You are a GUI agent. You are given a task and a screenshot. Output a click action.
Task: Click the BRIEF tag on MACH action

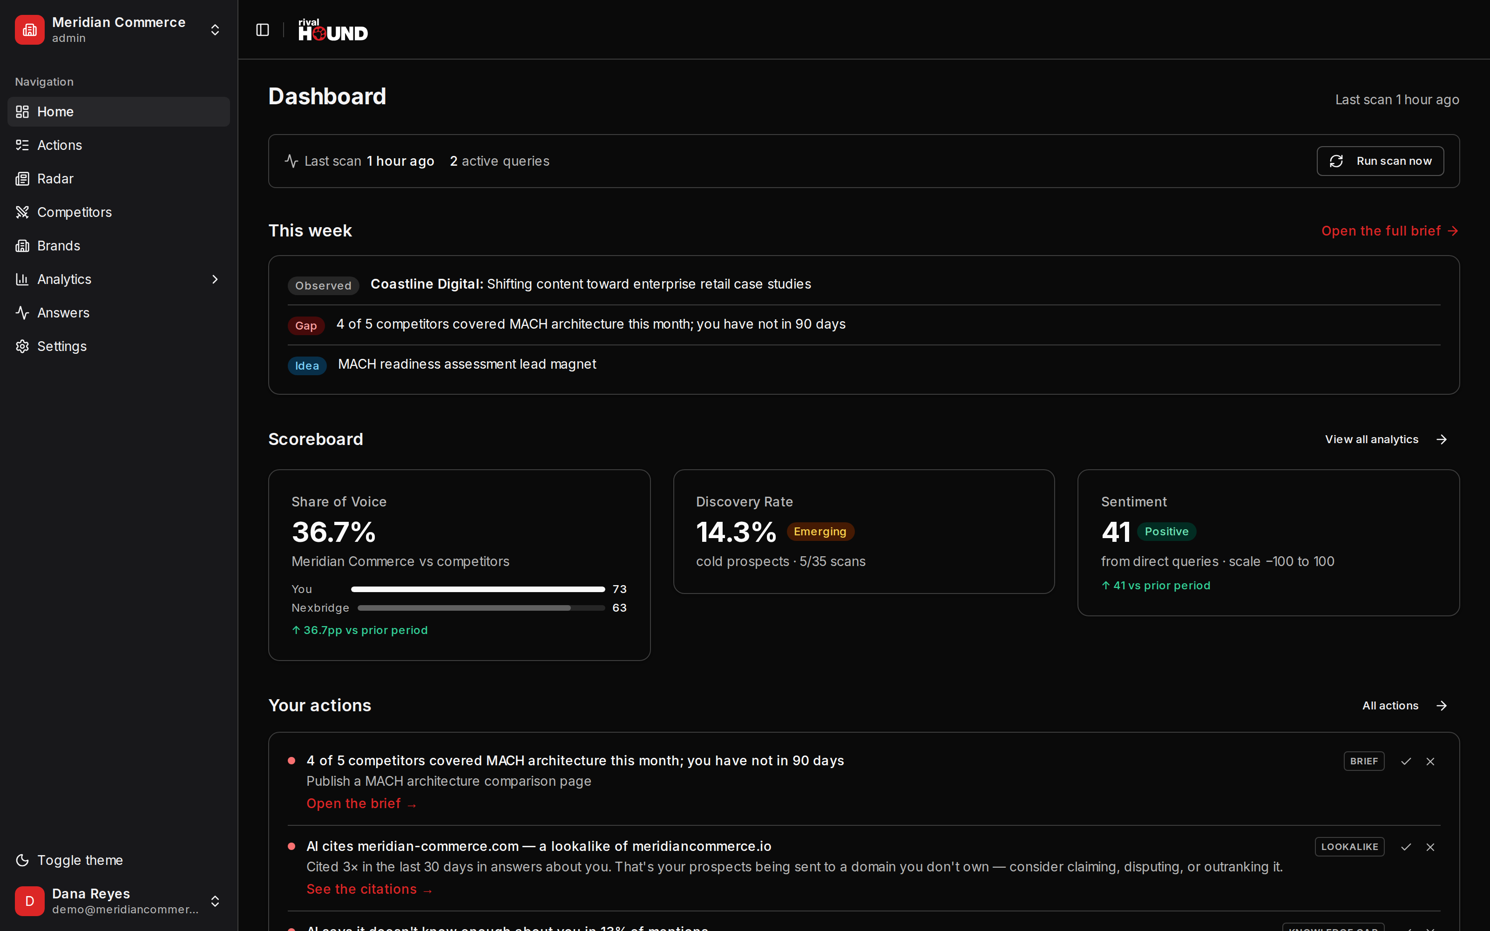(x=1364, y=761)
